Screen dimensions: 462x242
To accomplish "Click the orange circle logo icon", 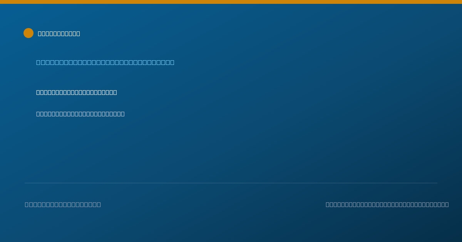I will click(28, 33).
